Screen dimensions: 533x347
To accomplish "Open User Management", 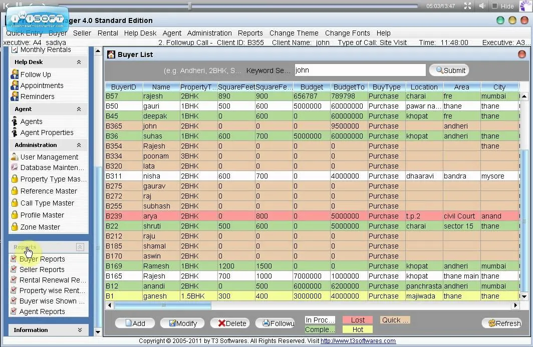I will (x=49, y=157).
